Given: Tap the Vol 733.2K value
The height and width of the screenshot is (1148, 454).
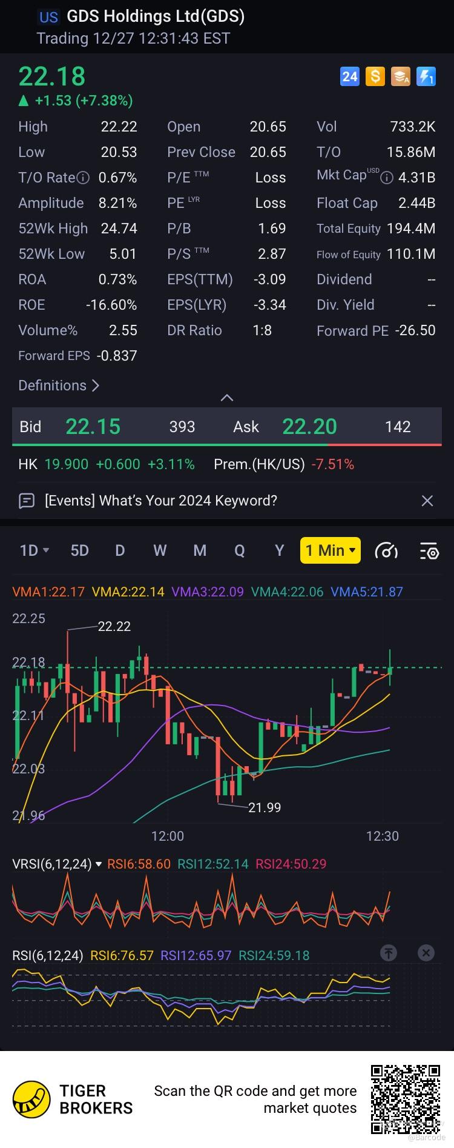Looking at the screenshot, I should click(413, 127).
